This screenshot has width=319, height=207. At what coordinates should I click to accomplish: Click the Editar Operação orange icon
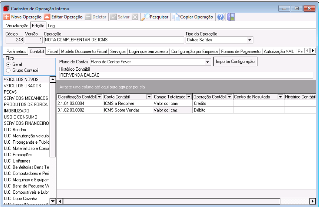[x=47, y=17]
